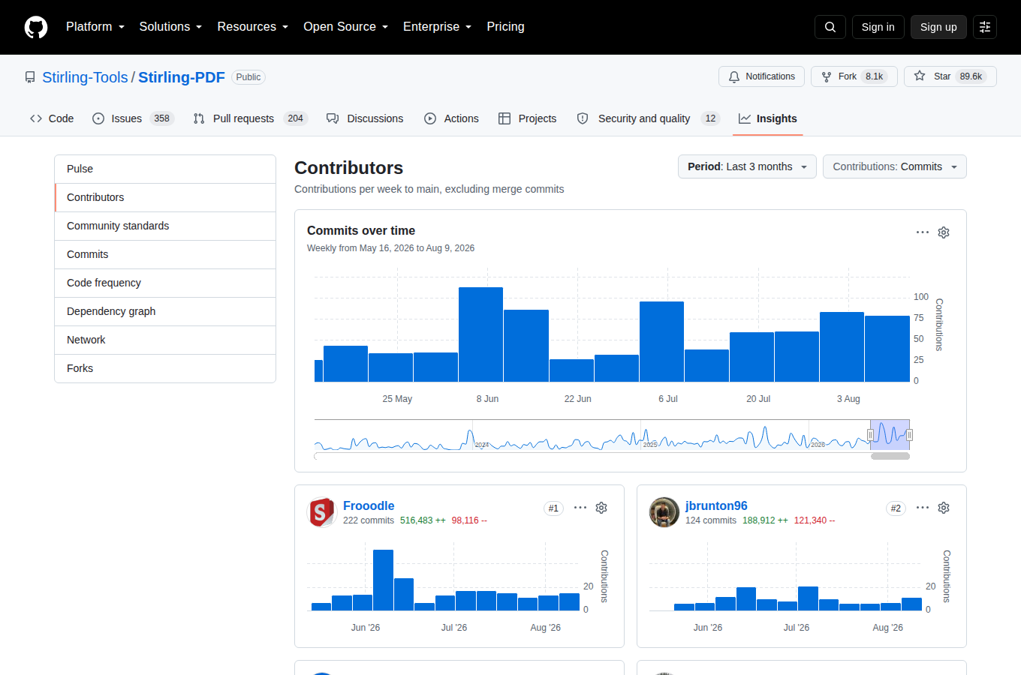Expand the Enterprise menu
This screenshot has height=675, width=1021.
pos(438,27)
